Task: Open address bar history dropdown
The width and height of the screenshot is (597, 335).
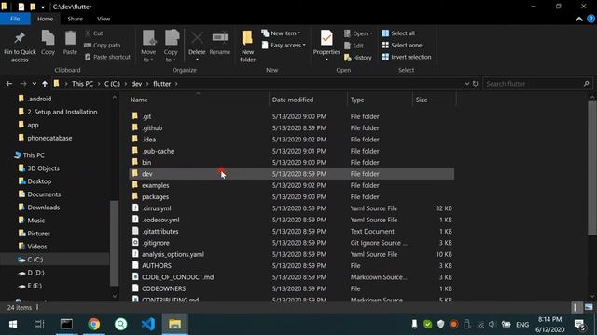Action: coord(466,84)
